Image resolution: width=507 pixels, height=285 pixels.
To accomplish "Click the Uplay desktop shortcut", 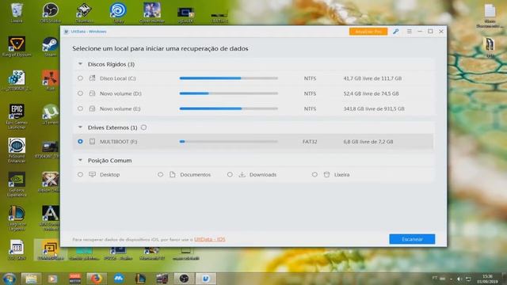I will [118, 13].
